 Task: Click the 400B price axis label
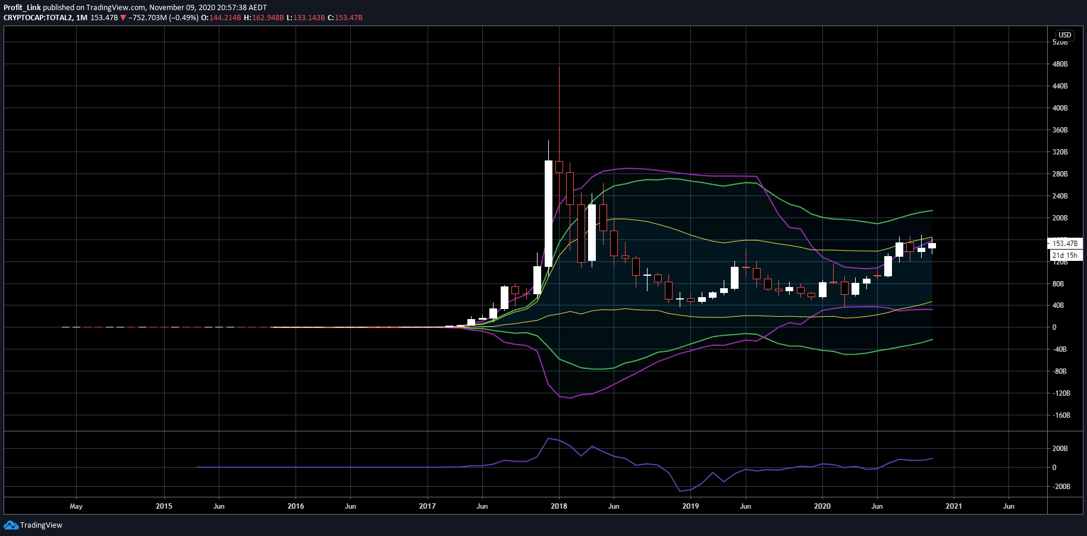tap(1060, 108)
